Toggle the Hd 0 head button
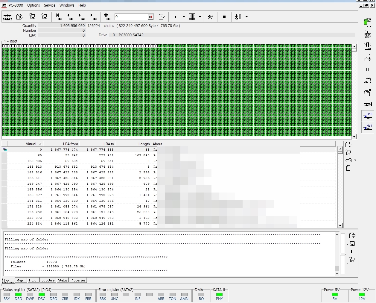This screenshot has height=303, width=376. 368,116
